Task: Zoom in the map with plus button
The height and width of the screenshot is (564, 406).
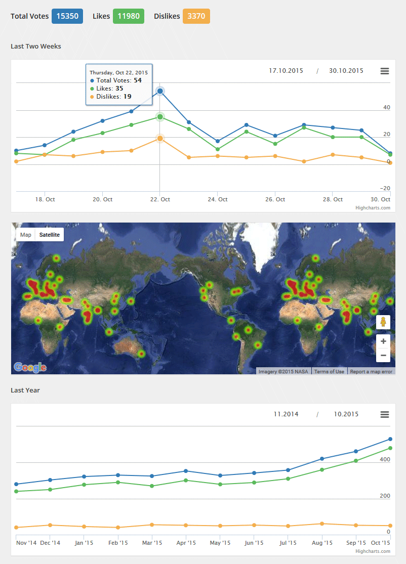Action: click(x=383, y=341)
